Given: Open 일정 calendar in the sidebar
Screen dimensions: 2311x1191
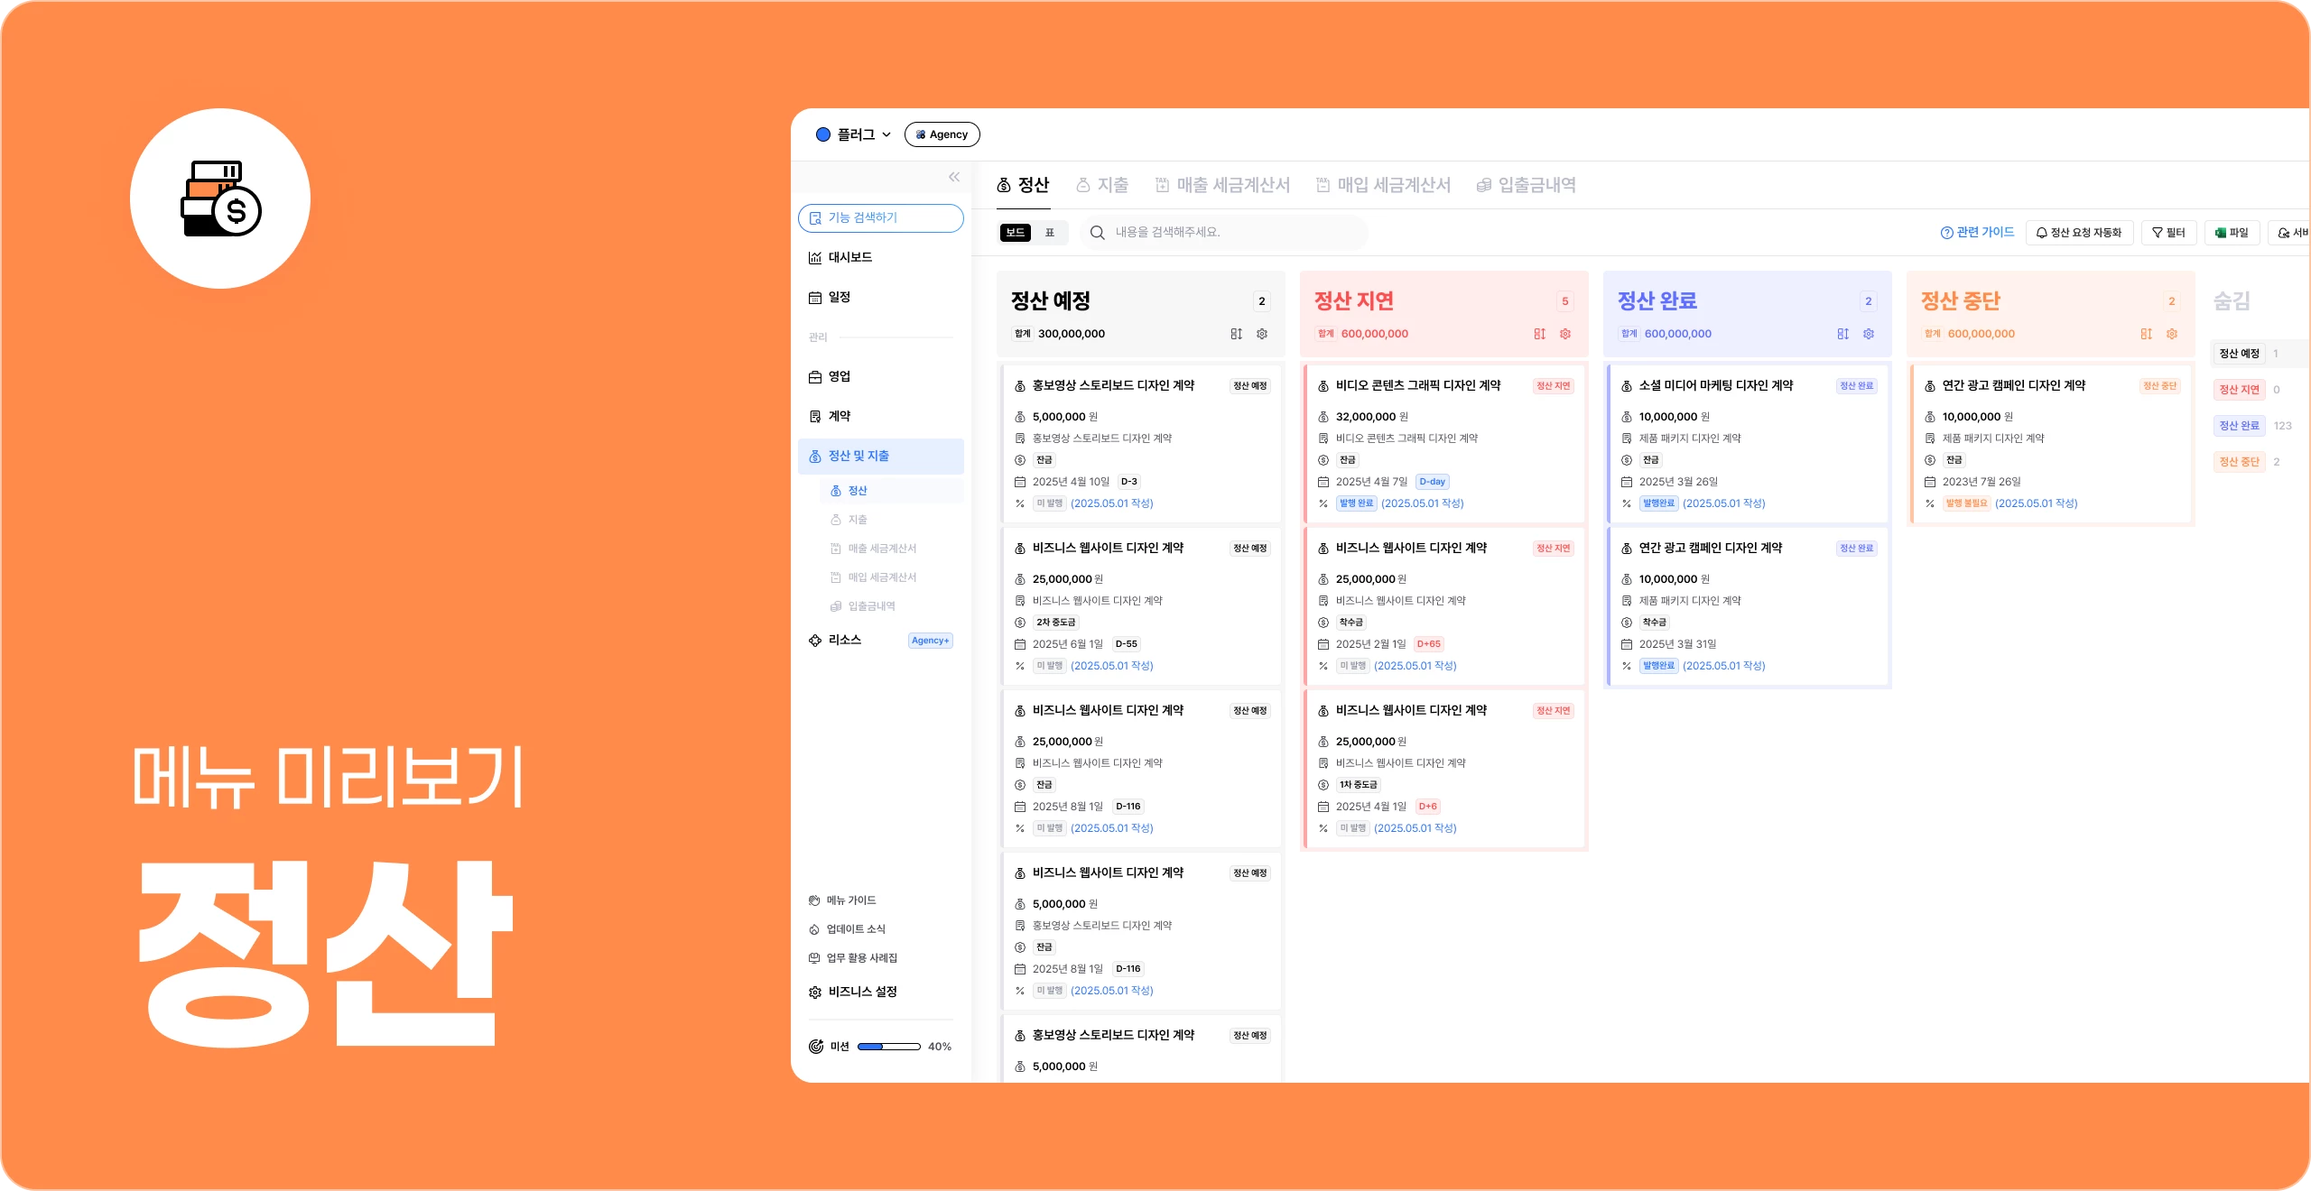Looking at the screenshot, I should pyautogui.click(x=839, y=297).
